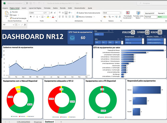
Task: Click the EXPANDIR icon button
Action: [x=147, y=32]
